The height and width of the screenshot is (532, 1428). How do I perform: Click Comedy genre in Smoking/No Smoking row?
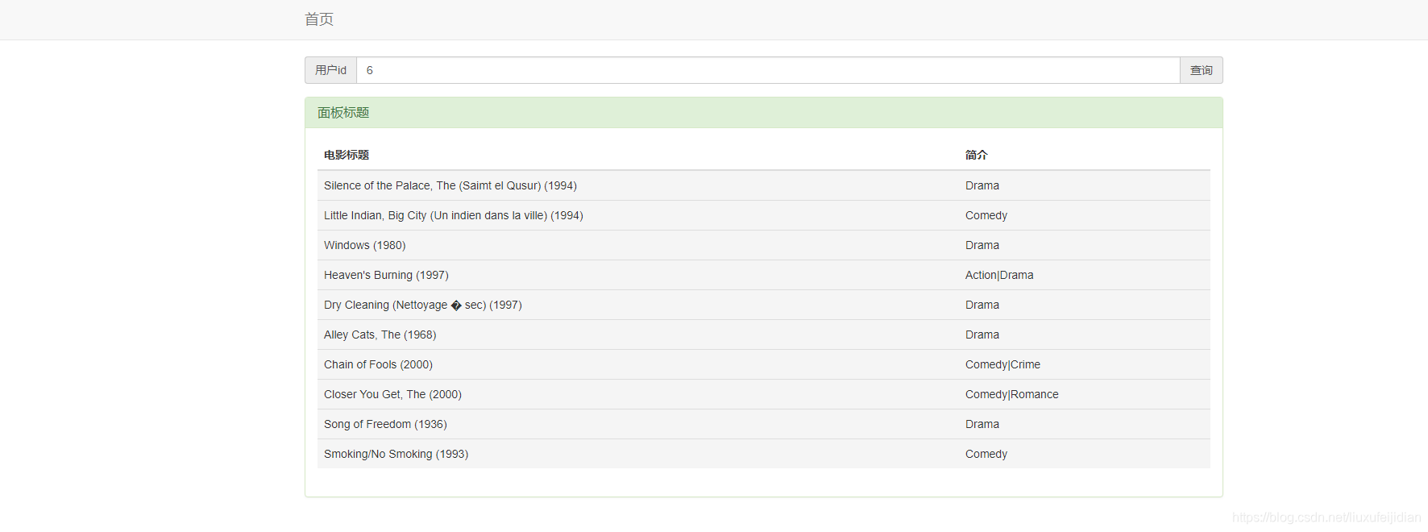pos(986,454)
